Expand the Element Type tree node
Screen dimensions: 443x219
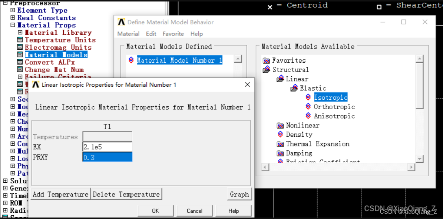tap(13, 10)
